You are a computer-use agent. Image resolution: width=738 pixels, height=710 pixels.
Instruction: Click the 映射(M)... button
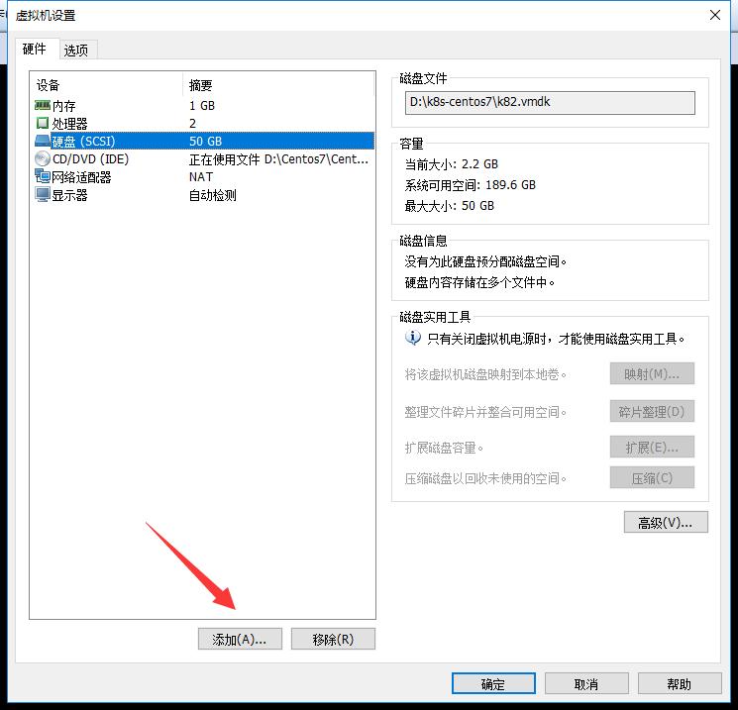point(652,373)
